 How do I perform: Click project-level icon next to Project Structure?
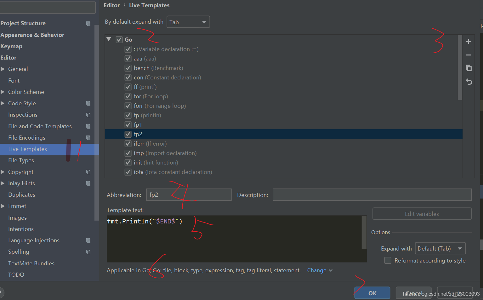coord(88,24)
